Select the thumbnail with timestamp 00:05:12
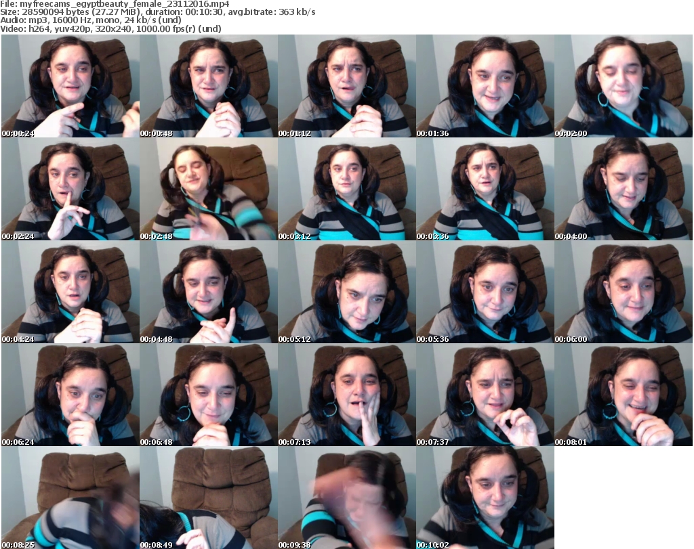 coord(347,292)
